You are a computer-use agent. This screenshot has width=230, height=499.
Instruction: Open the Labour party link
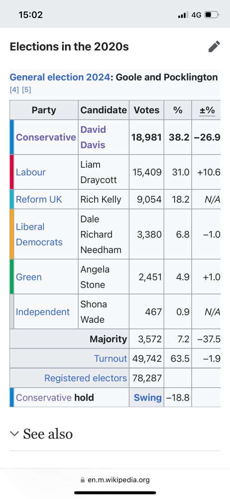pyautogui.click(x=31, y=172)
